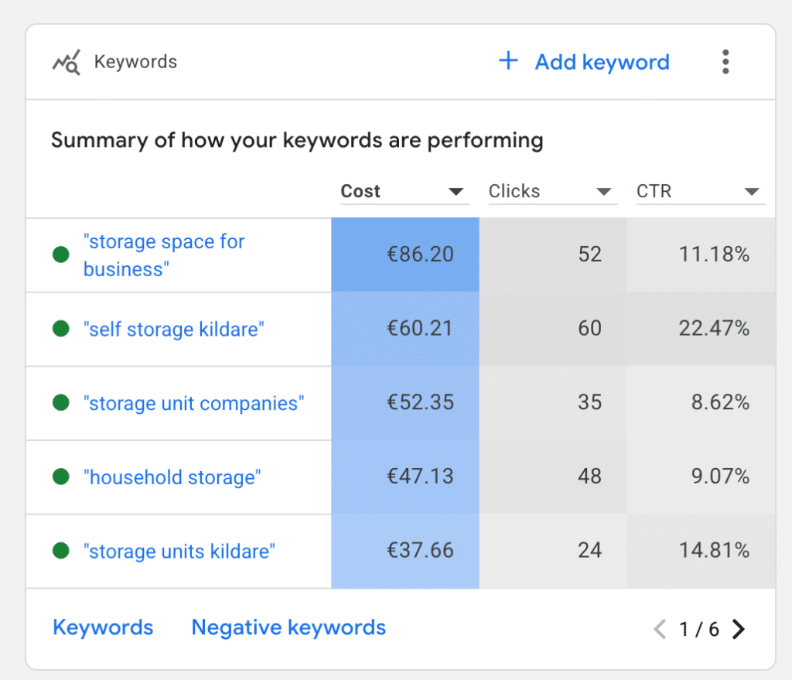
Task: Click green status dot for "self storage kildare"
Action: (61, 328)
